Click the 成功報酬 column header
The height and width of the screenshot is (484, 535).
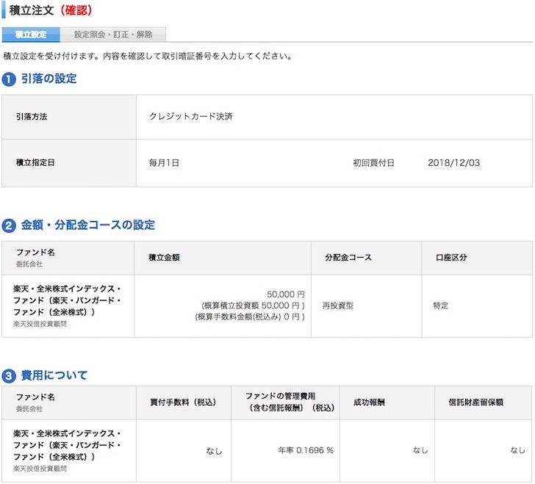(x=369, y=402)
